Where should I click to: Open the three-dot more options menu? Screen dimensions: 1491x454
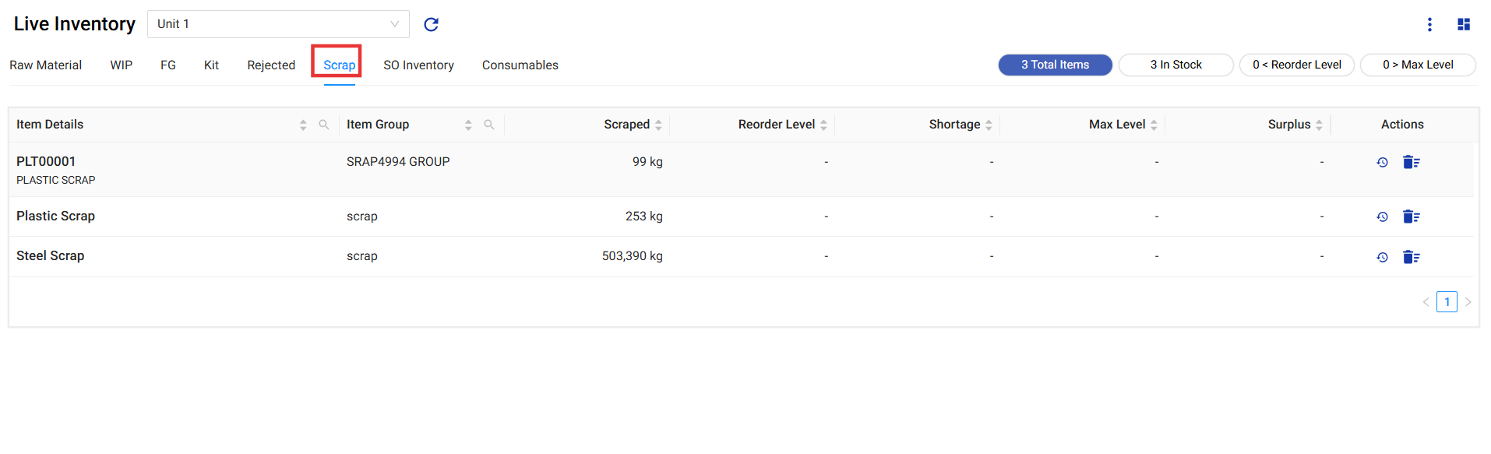1429,24
